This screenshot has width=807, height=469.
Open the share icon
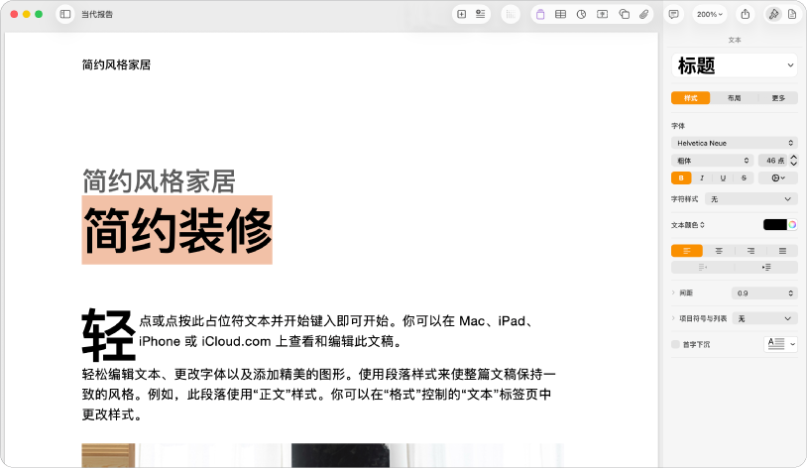pos(746,15)
